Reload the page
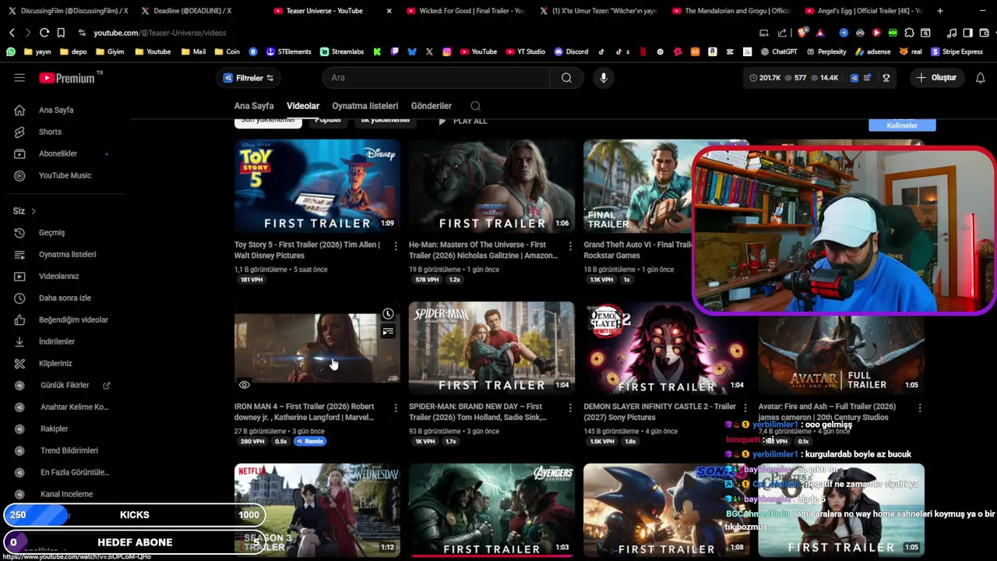Screen dimensions: 997x561 [44, 33]
